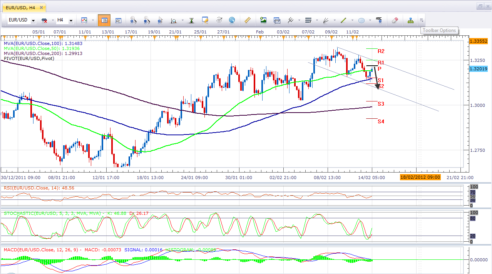Select the Fibonacci retracement lines tool
Viewport: 492px width, 274px height.
pyautogui.click(x=308, y=20)
